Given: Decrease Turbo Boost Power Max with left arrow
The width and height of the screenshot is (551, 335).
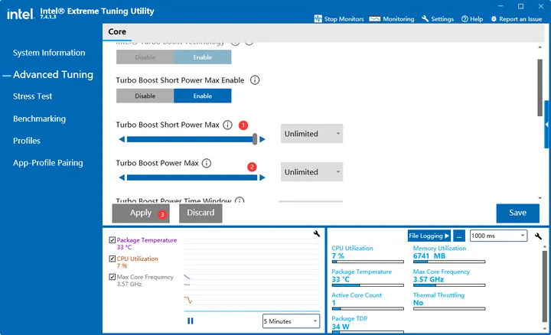Looking at the screenshot, I should pos(122,177).
